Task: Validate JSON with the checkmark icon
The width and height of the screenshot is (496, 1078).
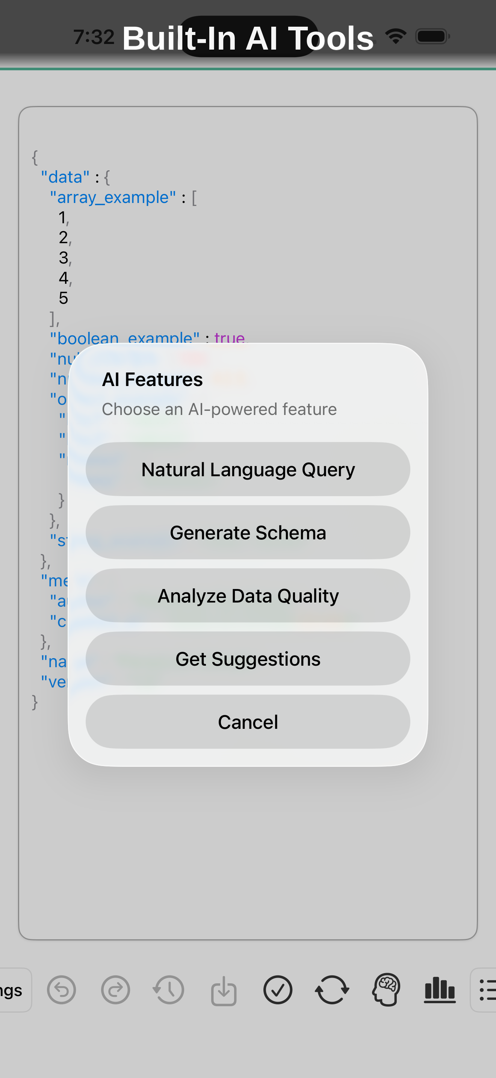Action: click(279, 990)
